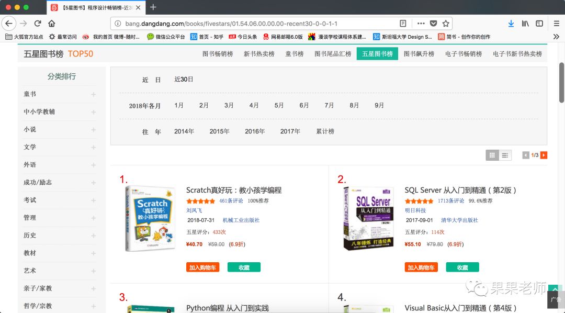This screenshot has height=313, width=565.
Task: Open publisher 清华大学出版社 link
Action: pyautogui.click(x=459, y=220)
